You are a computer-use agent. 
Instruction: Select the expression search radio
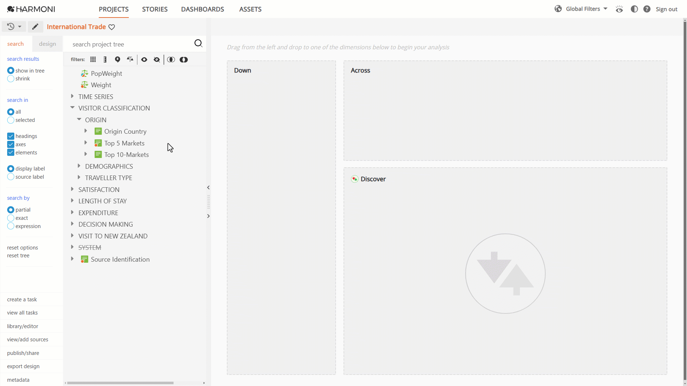[11, 226]
